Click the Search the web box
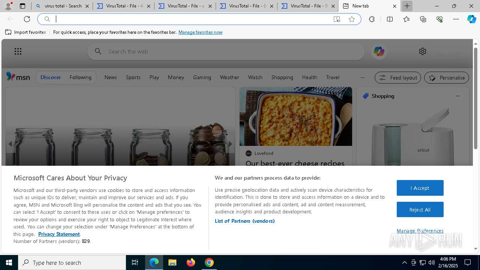Screen dimensions: 480x270 point(226,51)
